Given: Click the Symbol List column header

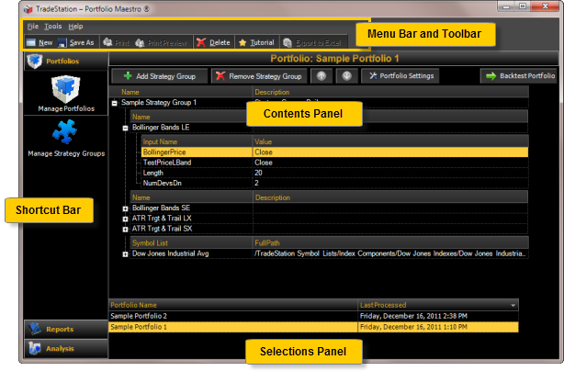Looking at the screenshot, I should click(x=192, y=242).
